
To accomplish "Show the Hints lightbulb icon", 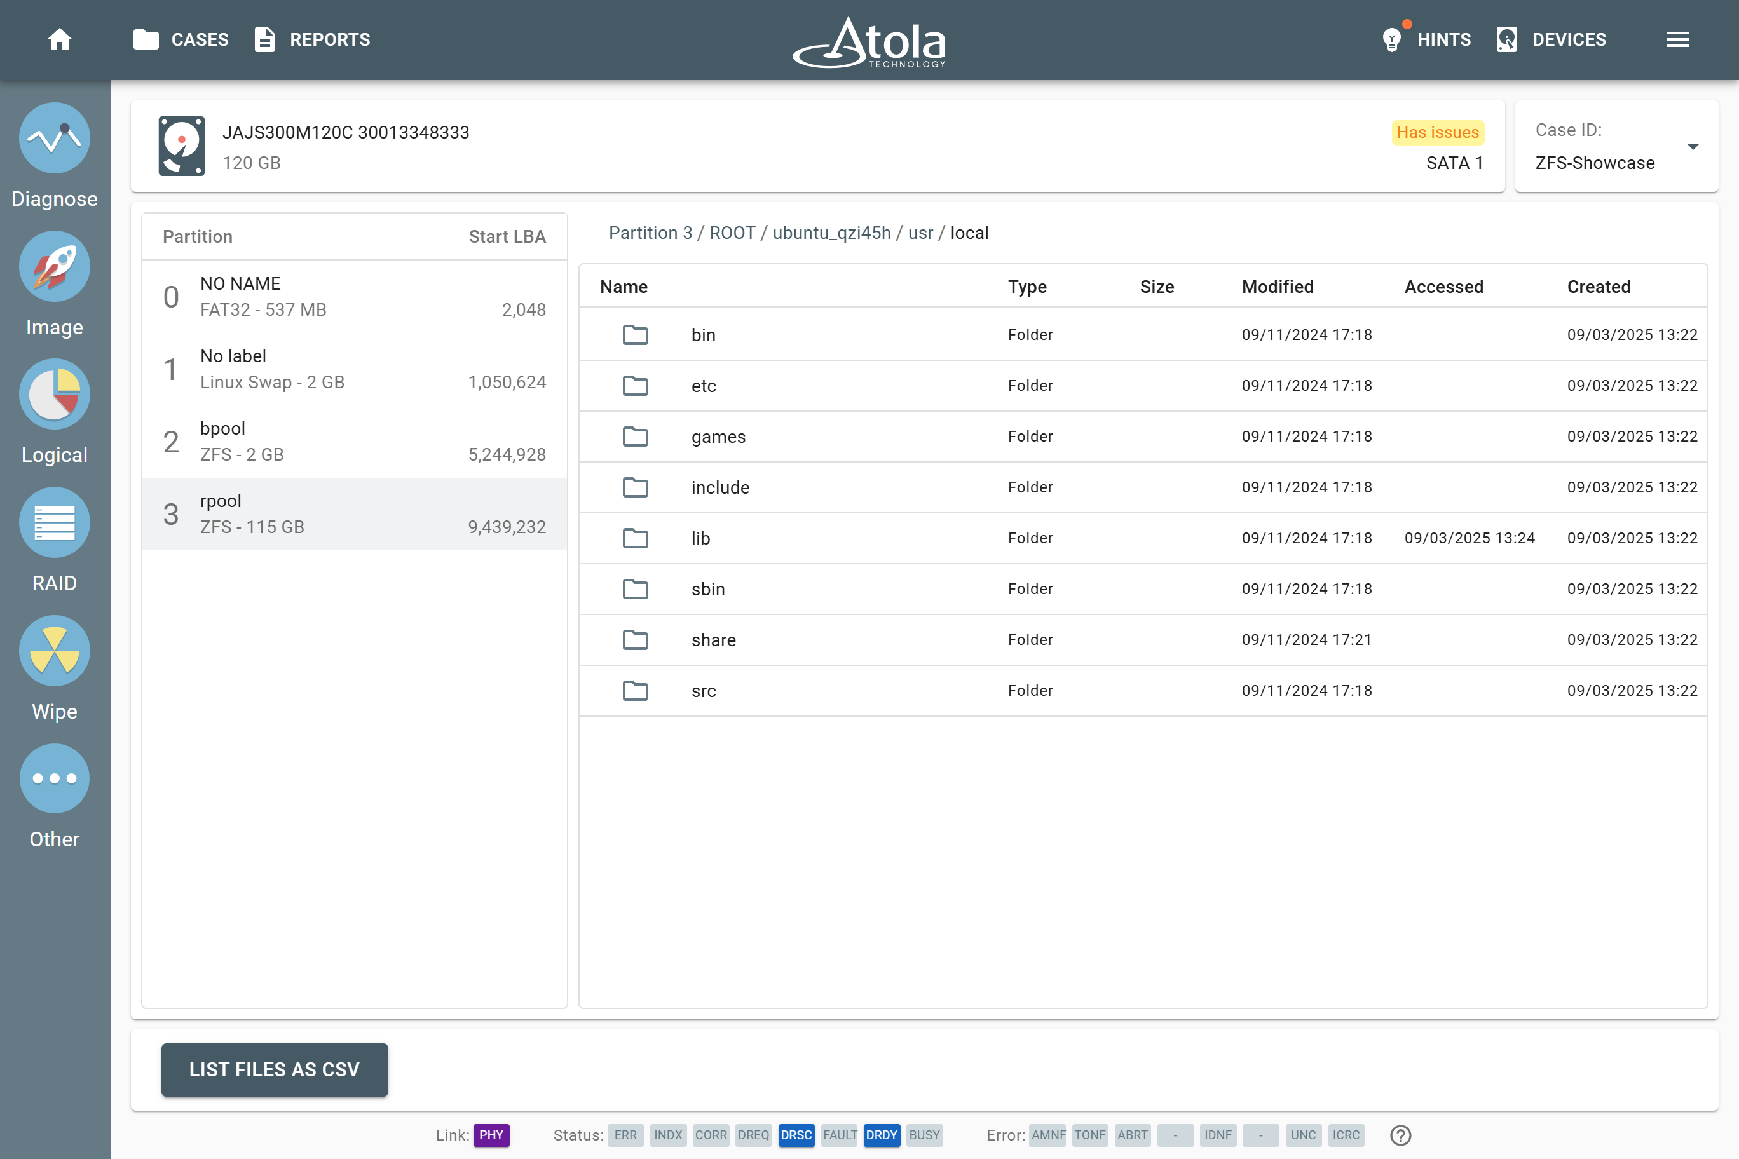I will tap(1391, 39).
